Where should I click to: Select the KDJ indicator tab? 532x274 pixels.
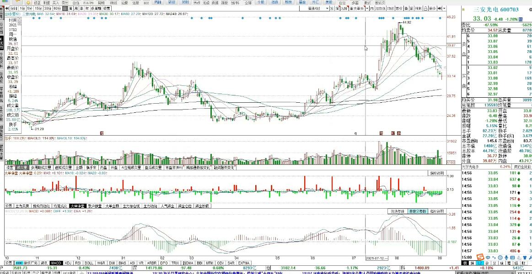pyautogui.click(x=68, y=263)
